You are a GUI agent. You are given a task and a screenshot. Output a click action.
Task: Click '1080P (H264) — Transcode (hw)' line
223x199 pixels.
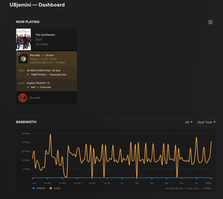point(49,74)
